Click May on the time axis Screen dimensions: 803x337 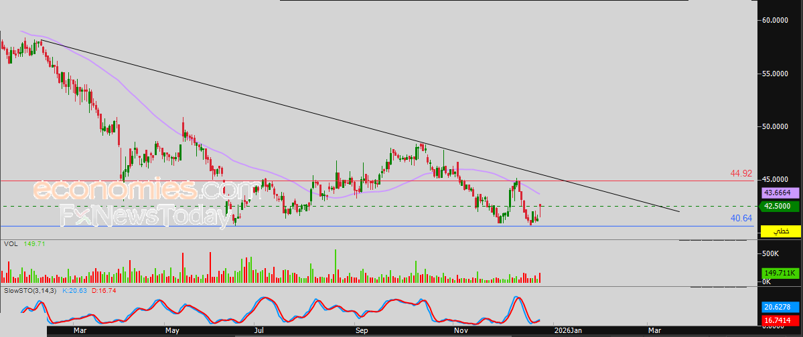pyautogui.click(x=172, y=330)
